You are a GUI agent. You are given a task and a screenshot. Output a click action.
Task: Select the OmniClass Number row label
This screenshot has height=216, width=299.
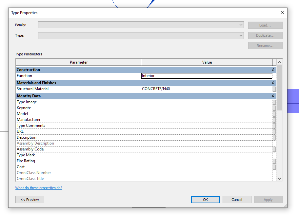point(34,173)
